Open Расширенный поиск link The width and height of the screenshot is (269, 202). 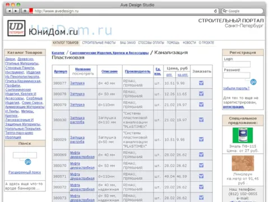pyautogui.click(x=25, y=172)
